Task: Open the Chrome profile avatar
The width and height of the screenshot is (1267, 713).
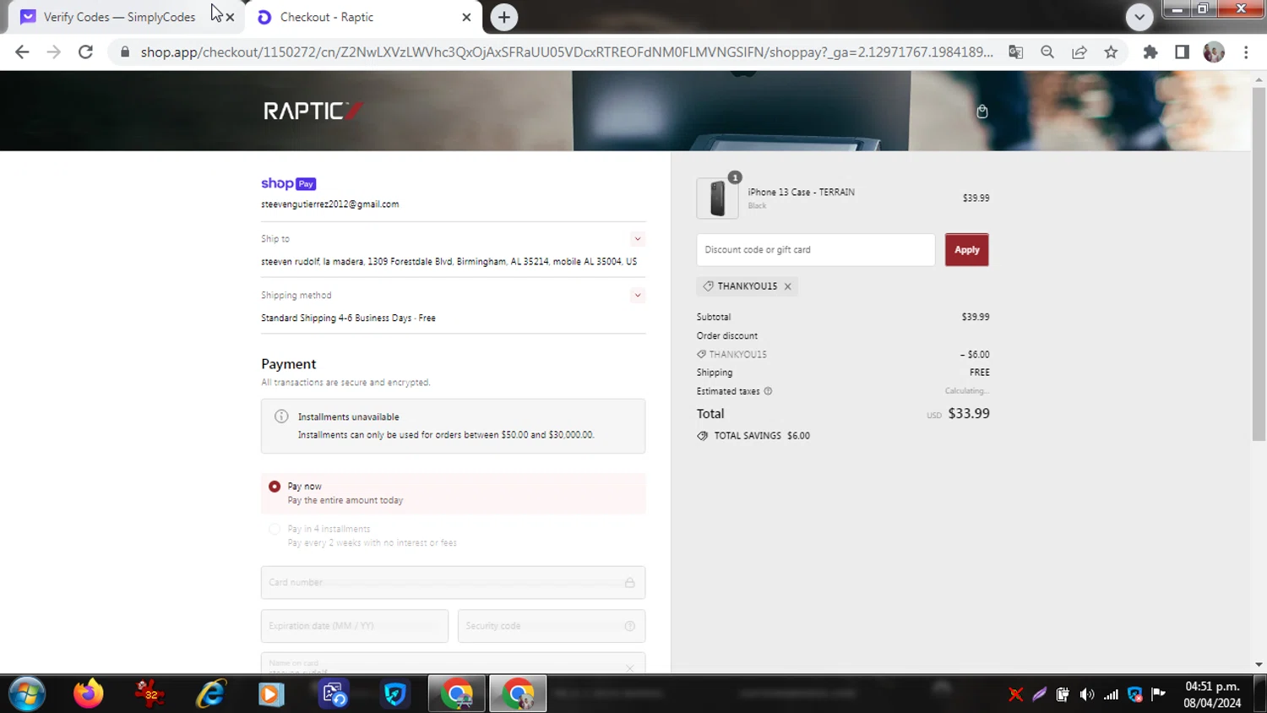Action: 1214,52
